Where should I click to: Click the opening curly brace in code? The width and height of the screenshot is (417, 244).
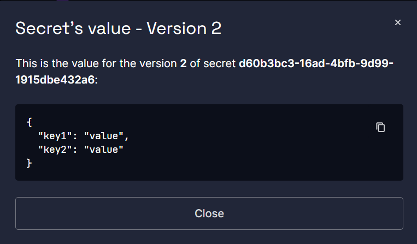click(x=30, y=122)
